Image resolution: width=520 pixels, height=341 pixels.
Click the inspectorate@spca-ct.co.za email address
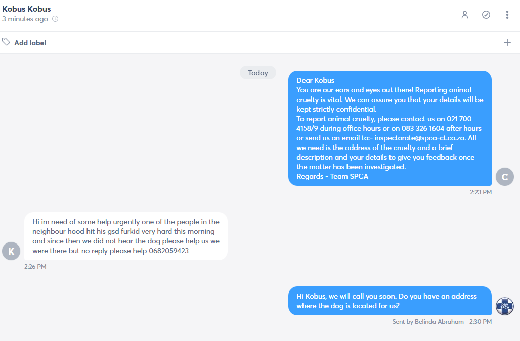pyautogui.click(x=420, y=138)
